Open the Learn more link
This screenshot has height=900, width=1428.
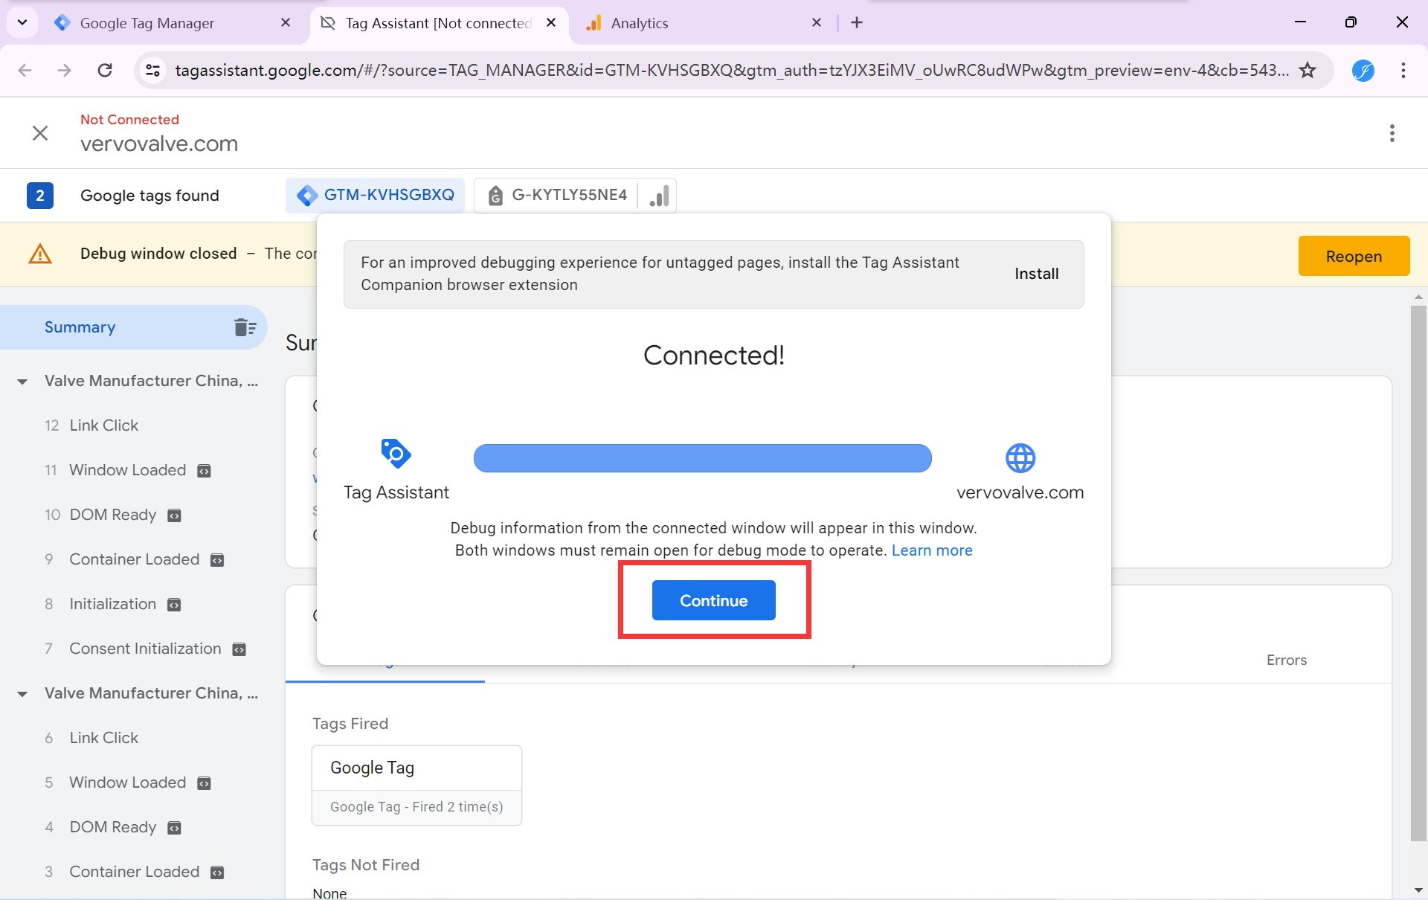pos(932,550)
